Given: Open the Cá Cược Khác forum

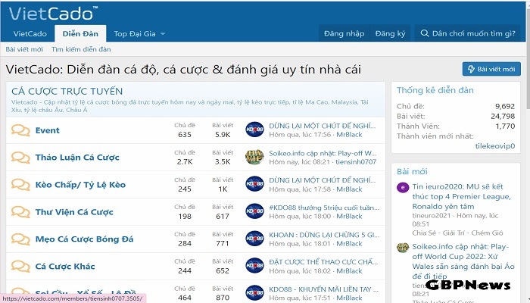Looking at the screenshot, I should click(x=65, y=267).
